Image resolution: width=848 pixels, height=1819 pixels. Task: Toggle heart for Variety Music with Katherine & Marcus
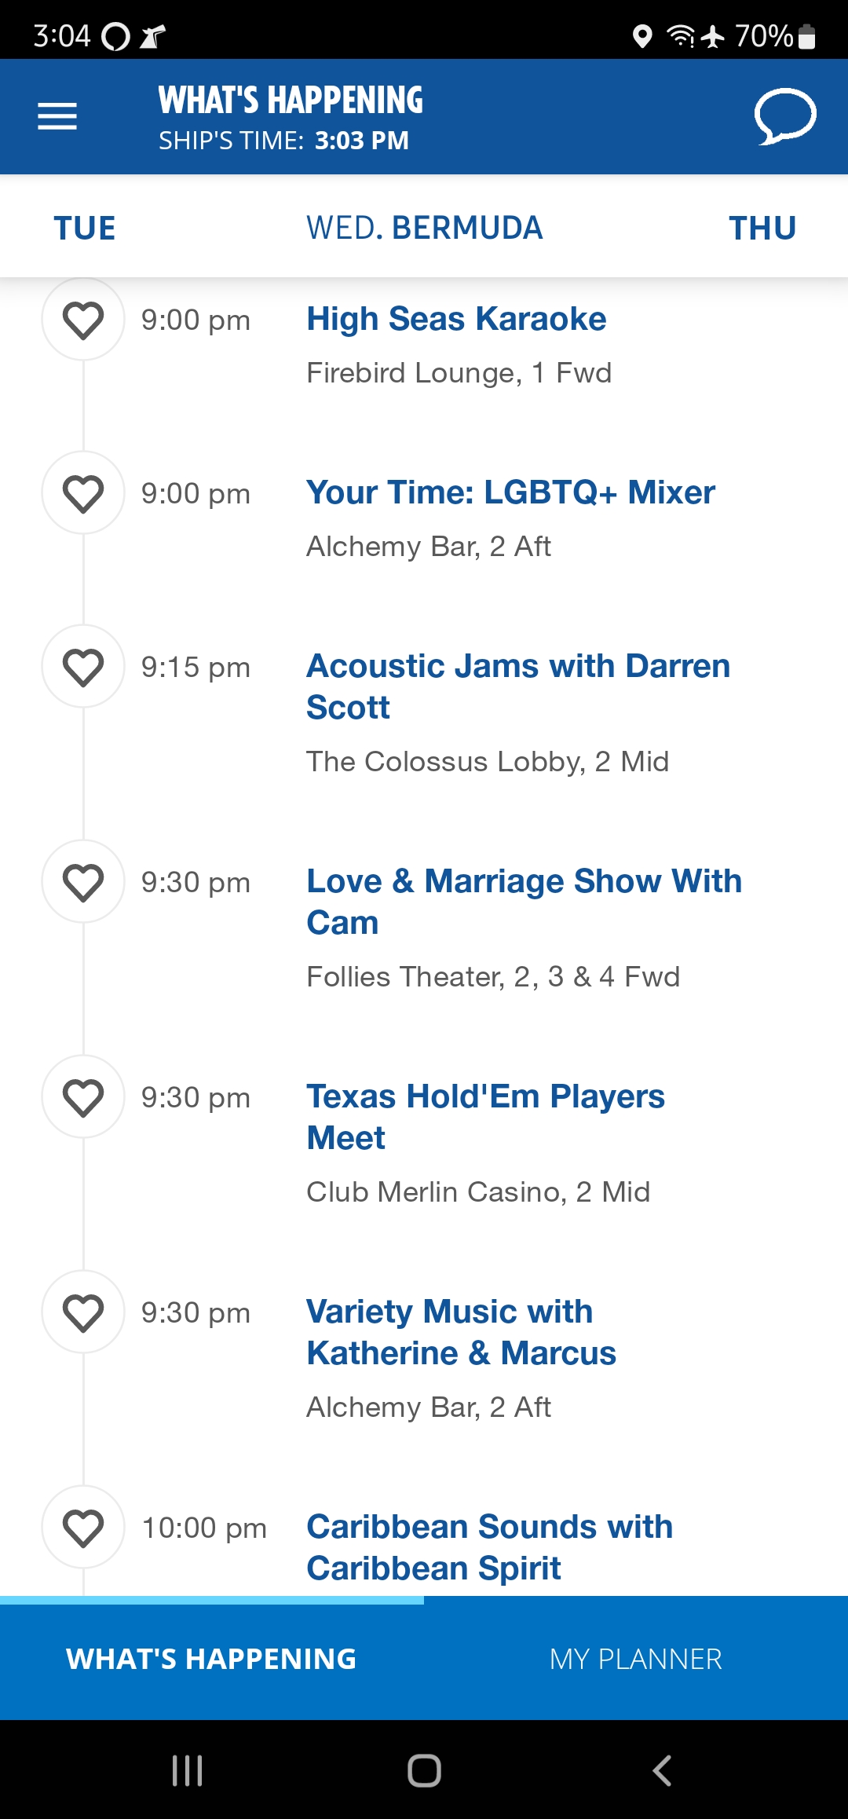tap(83, 1312)
